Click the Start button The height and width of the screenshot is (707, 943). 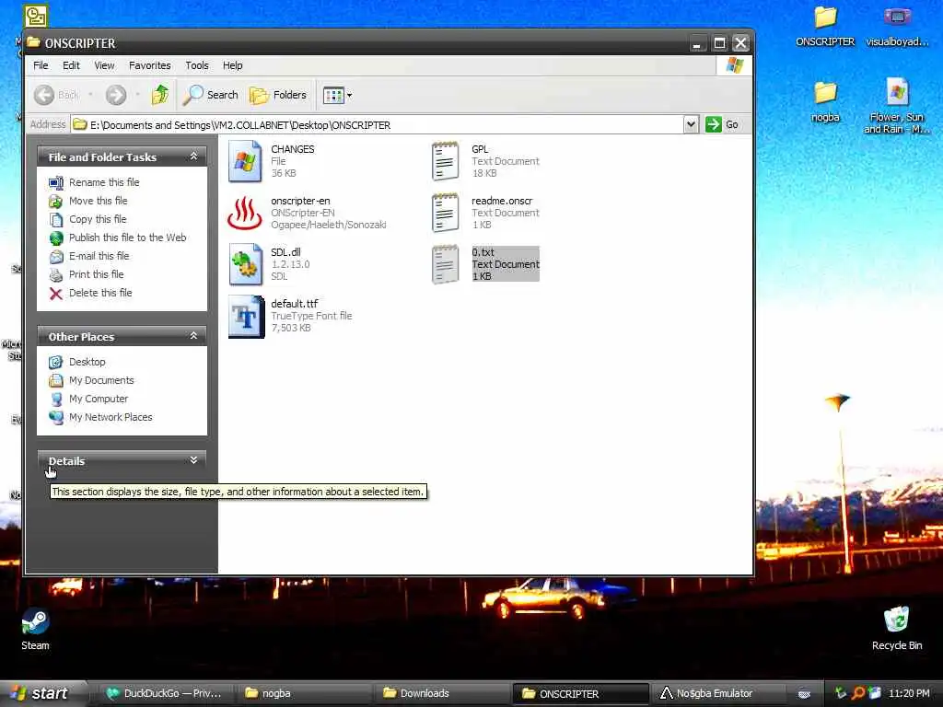[42, 693]
